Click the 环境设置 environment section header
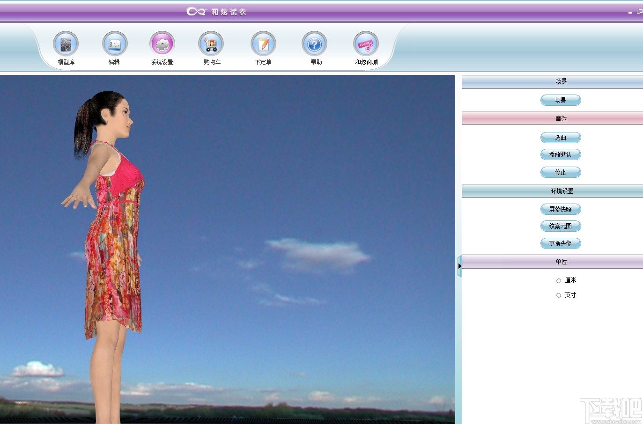The width and height of the screenshot is (643, 424). pos(553,191)
